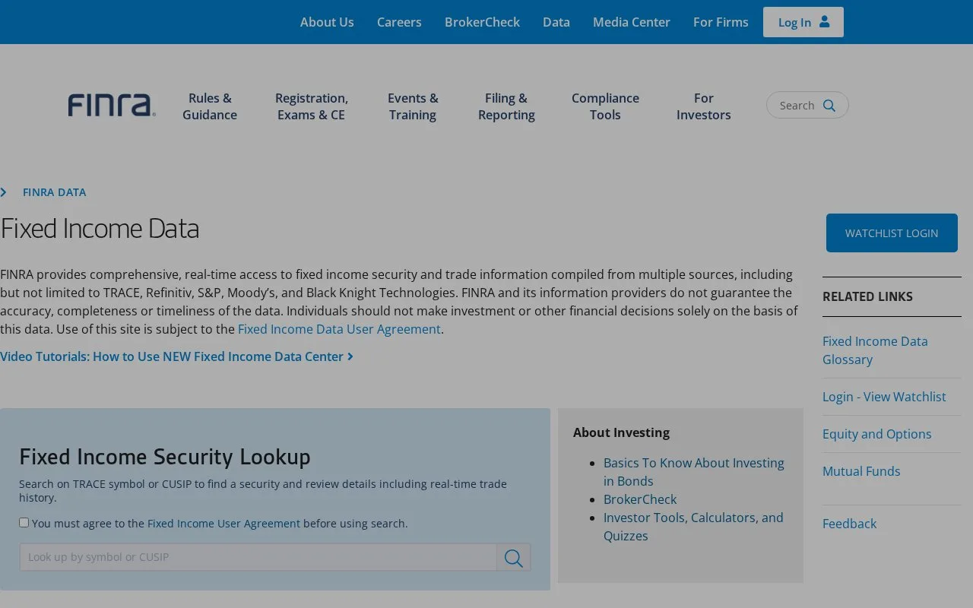The width and height of the screenshot is (973, 608).
Task: Click the symbol or CUSIP lookup field
Action: pos(258,557)
